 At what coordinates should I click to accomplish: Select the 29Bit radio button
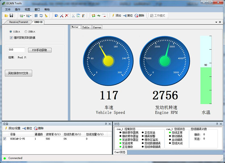(26, 32)
